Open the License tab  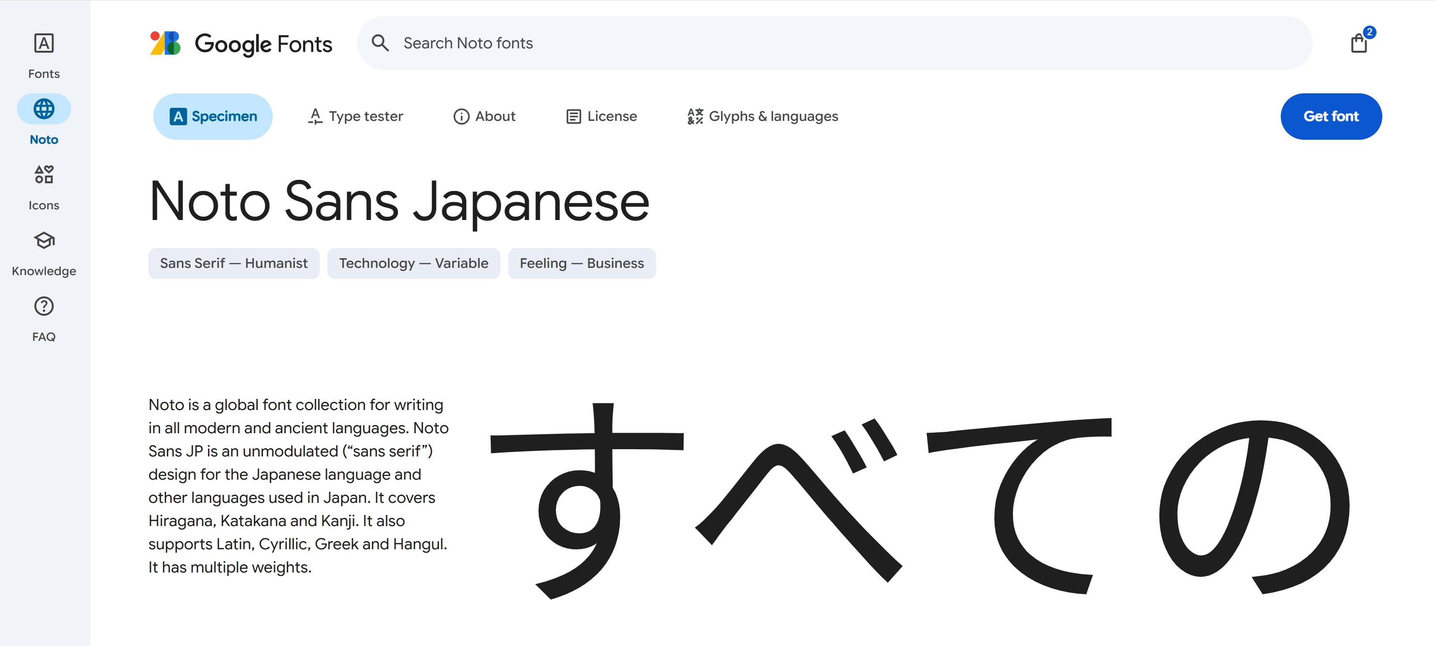pos(601,117)
